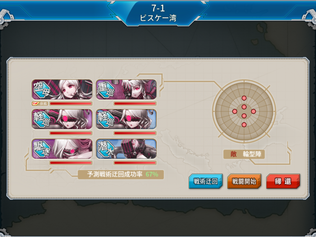Click the 7-1 ビスケー湾 stage title
The width and height of the screenshot is (316, 237).
(158, 13)
